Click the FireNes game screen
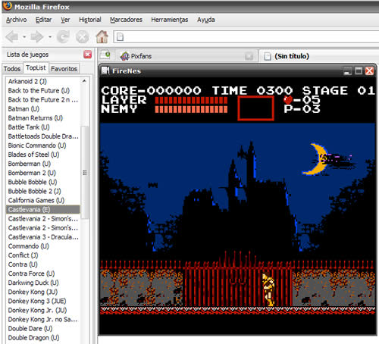 click(x=237, y=206)
